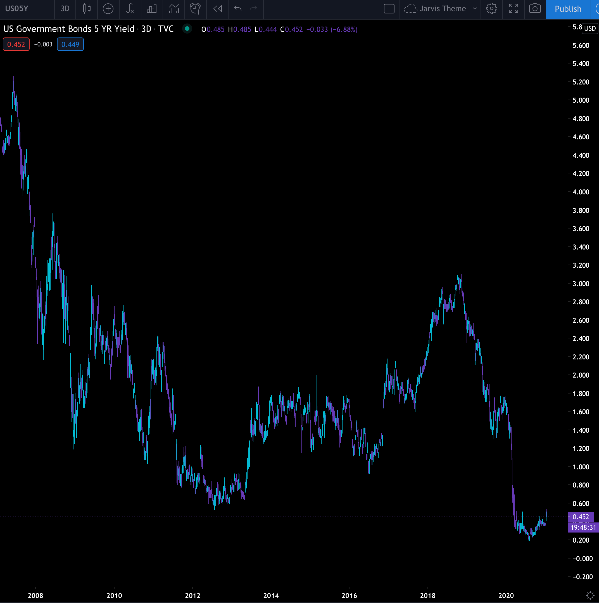Click the compare or add symbol icon
The image size is (599, 603).
pyautogui.click(x=108, y=8)
